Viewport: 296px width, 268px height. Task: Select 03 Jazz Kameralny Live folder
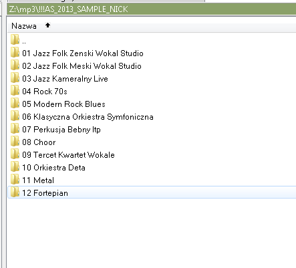(x=152, y=79)
